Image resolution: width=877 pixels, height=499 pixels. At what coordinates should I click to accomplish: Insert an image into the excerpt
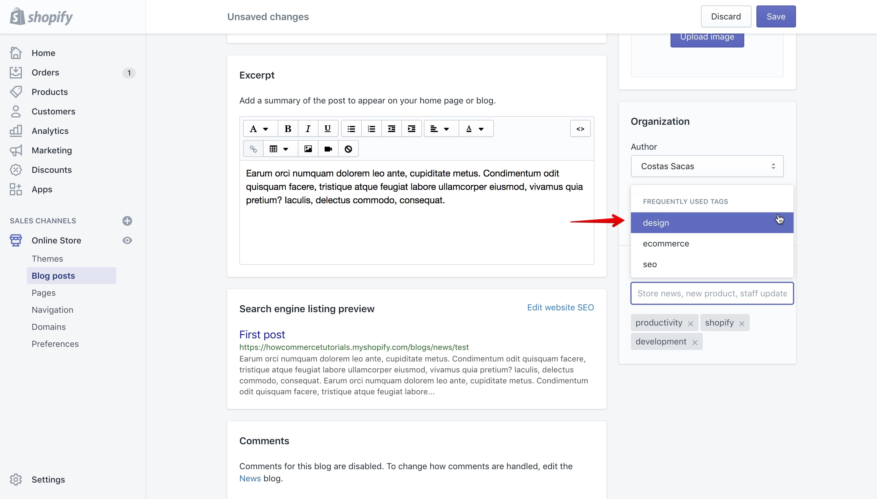click(308, 149)
